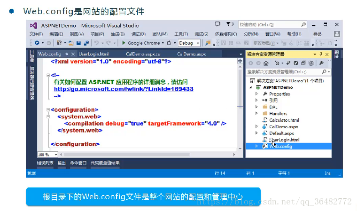This screenshot has height=211, width=357.
Task: Click the Save All icon in toolbar
Action: coord(86,43)
